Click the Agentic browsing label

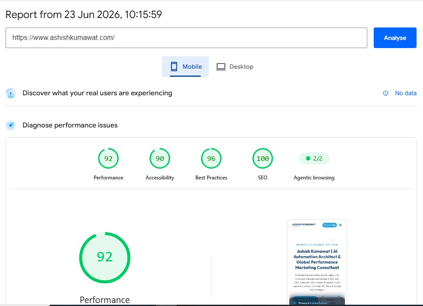tap(314, 178)
